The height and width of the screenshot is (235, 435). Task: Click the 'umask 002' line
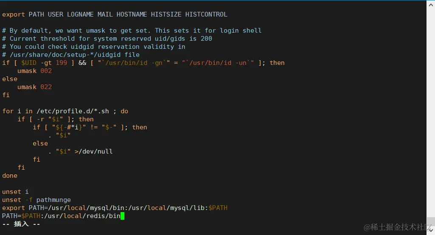tap(34, 71)
